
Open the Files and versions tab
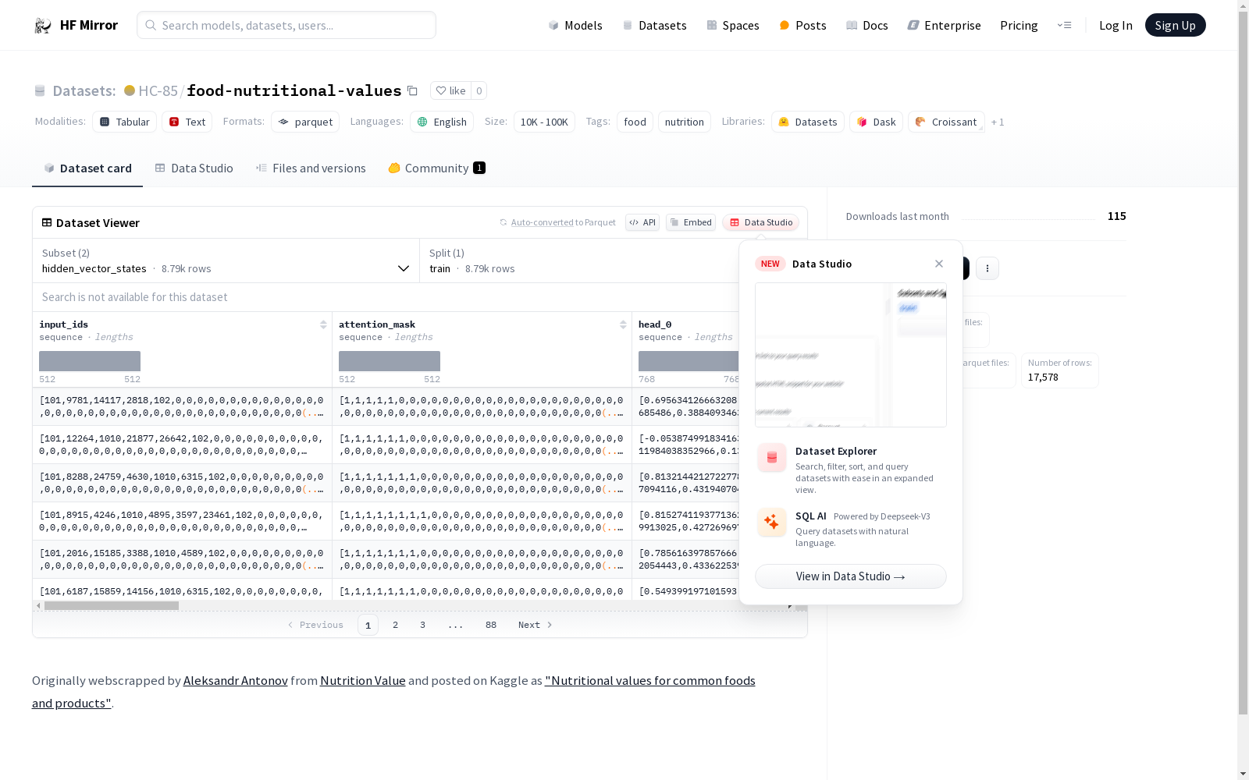pos(311,168)
